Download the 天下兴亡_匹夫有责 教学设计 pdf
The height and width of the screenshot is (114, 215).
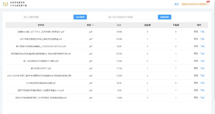point(202,32)
